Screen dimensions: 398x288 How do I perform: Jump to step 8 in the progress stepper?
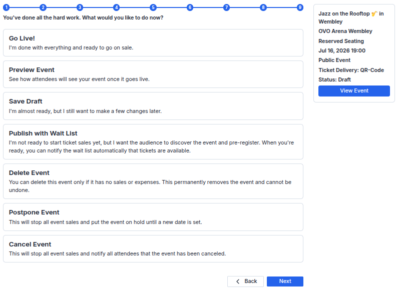263,7
